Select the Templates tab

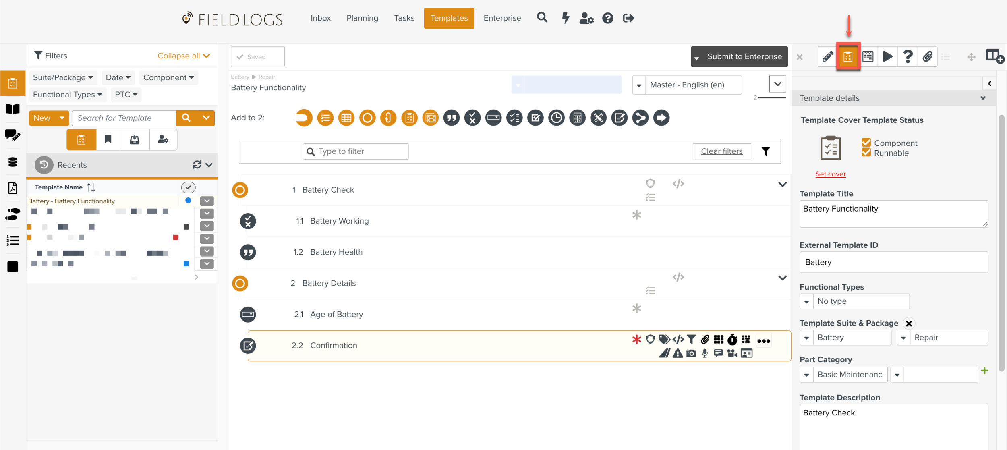point(449,18)
